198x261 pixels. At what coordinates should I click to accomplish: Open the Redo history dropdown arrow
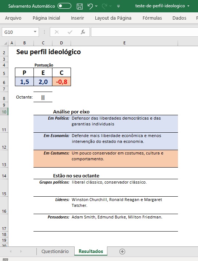click(x=111, y=6)
